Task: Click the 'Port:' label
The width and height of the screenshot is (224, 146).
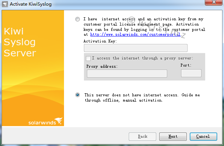Action: pyautogui.click(x=186, y=65)
